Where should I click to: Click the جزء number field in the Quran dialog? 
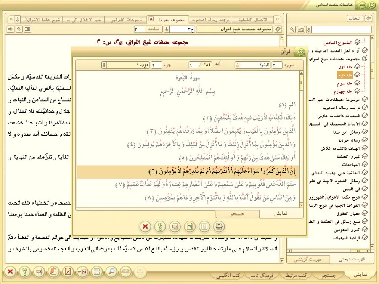(x=156, y=65)
